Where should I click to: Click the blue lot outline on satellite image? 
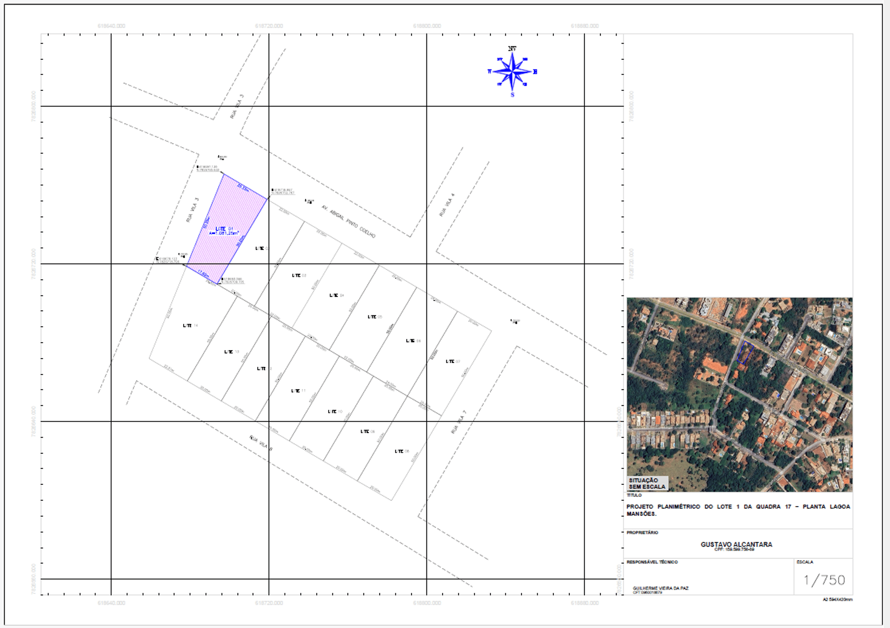point(745,352)
